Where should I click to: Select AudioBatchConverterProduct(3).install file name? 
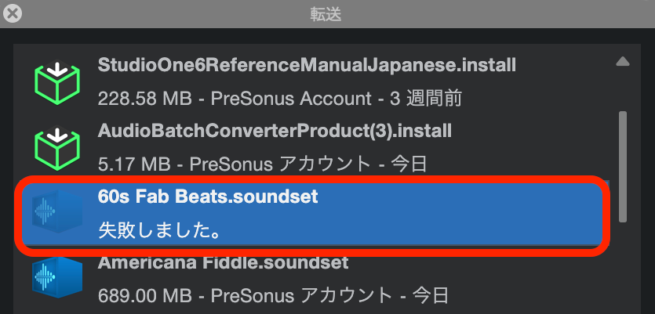pyautogui.click(x=275, y=132)
